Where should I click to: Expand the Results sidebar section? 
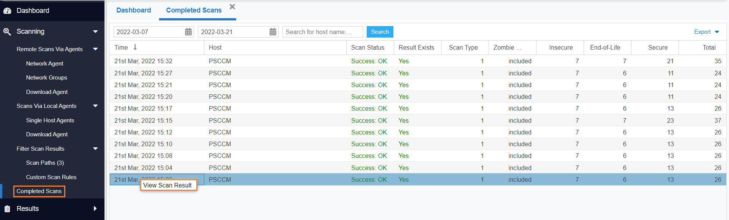(95, 209)
